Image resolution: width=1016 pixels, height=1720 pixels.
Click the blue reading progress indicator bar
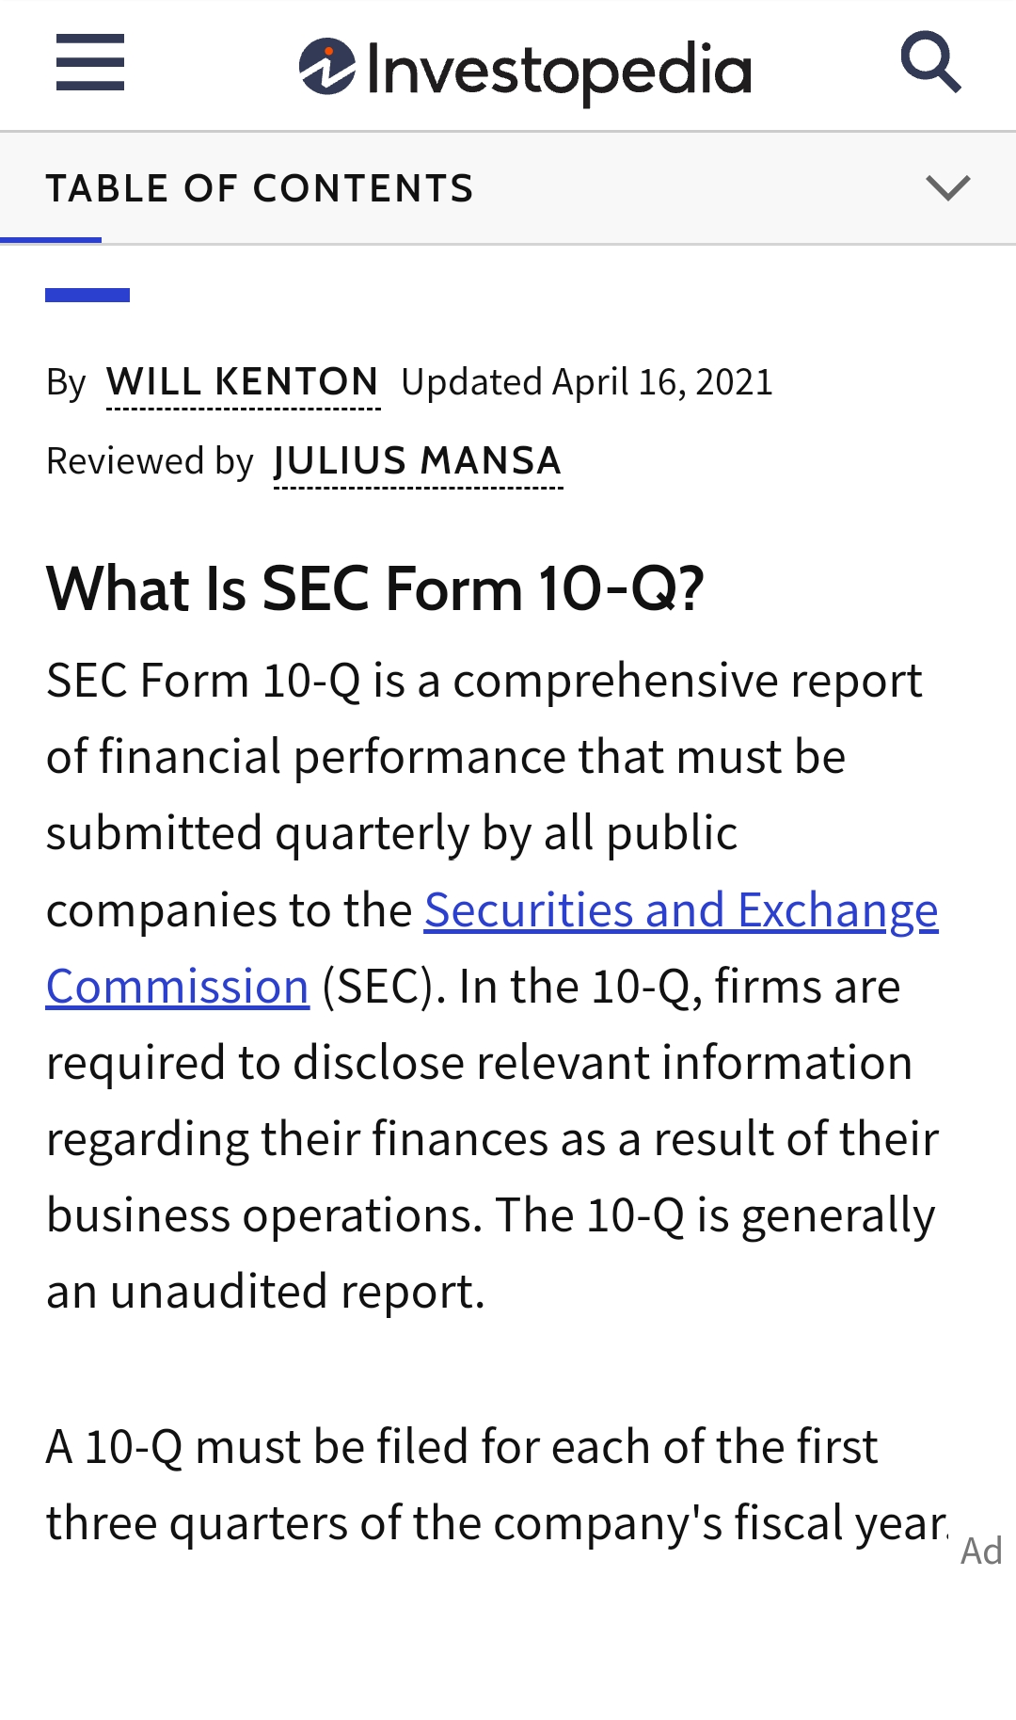click(x=51, y=240)
